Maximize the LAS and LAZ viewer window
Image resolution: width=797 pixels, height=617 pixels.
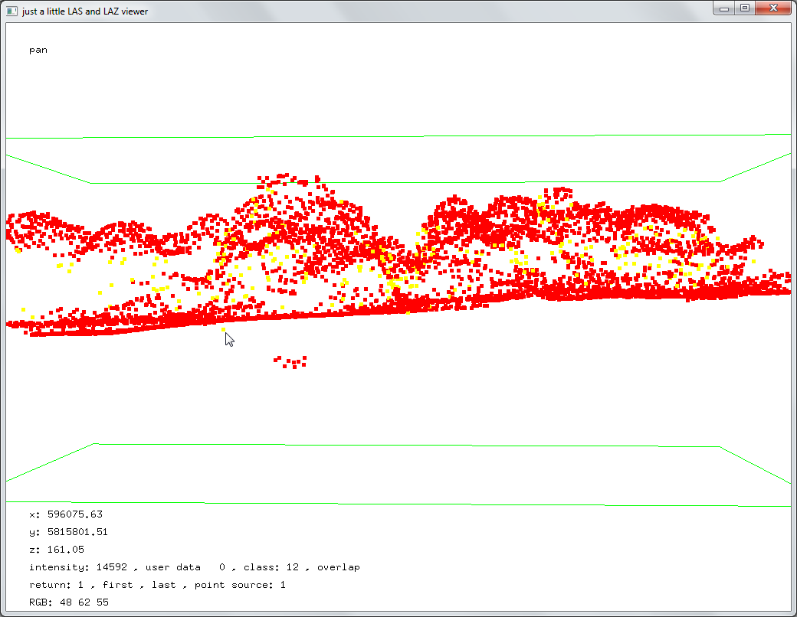coord(744,8)
